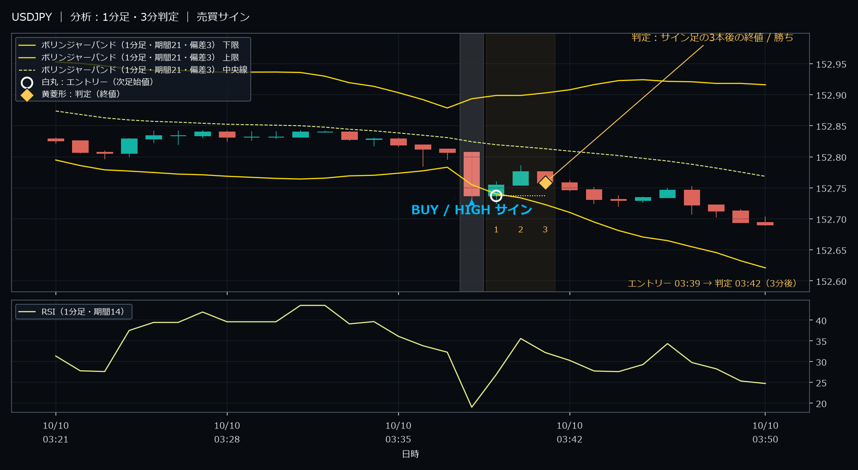Click the candle count label '1' below the signal

496,230
